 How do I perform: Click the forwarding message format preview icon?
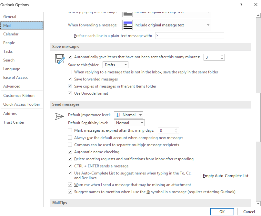click(128, 25)
